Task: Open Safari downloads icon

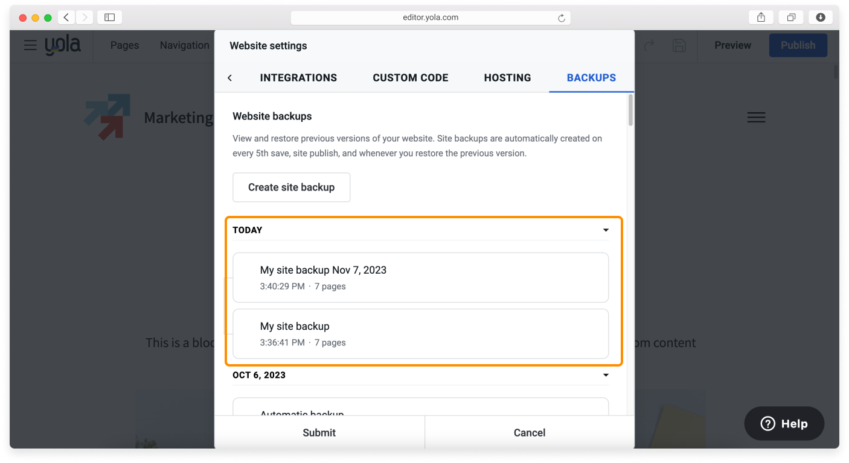Action: pos(820,17)
